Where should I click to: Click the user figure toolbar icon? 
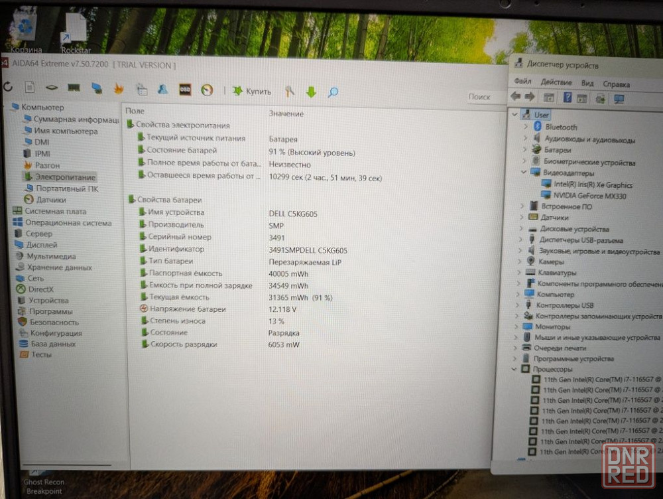[163, 90]
